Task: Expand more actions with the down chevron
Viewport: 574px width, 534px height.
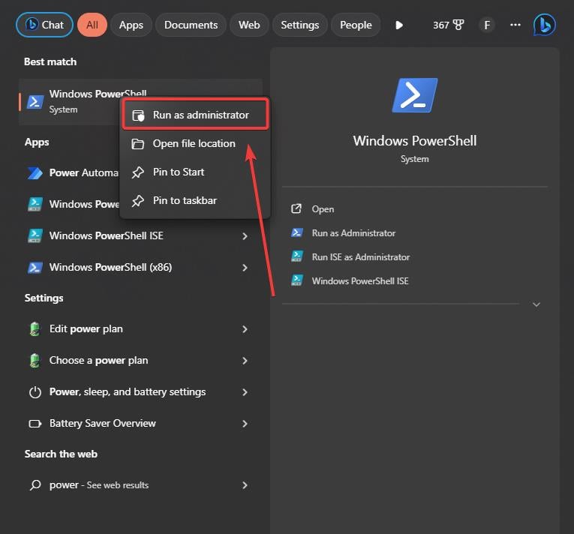Action: tap(536, 304)
